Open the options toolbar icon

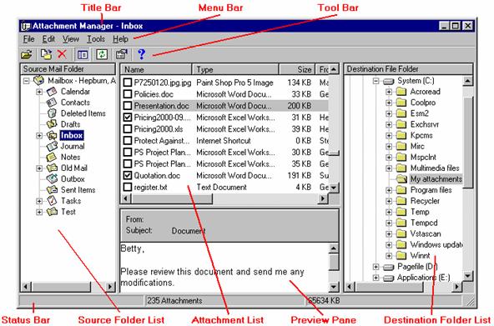[121, 54]
